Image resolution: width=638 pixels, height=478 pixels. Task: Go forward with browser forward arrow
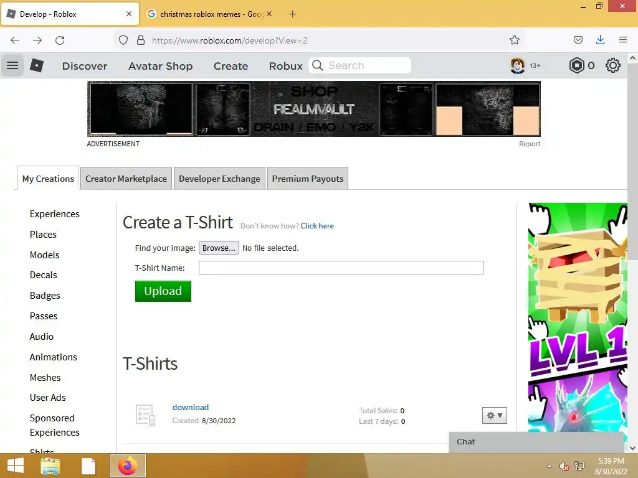point(37,40)
